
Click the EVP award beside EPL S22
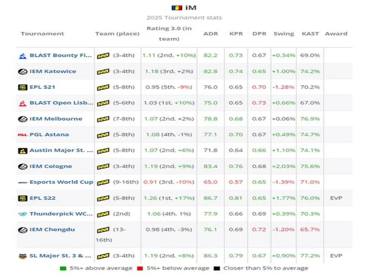pos(337,198)
